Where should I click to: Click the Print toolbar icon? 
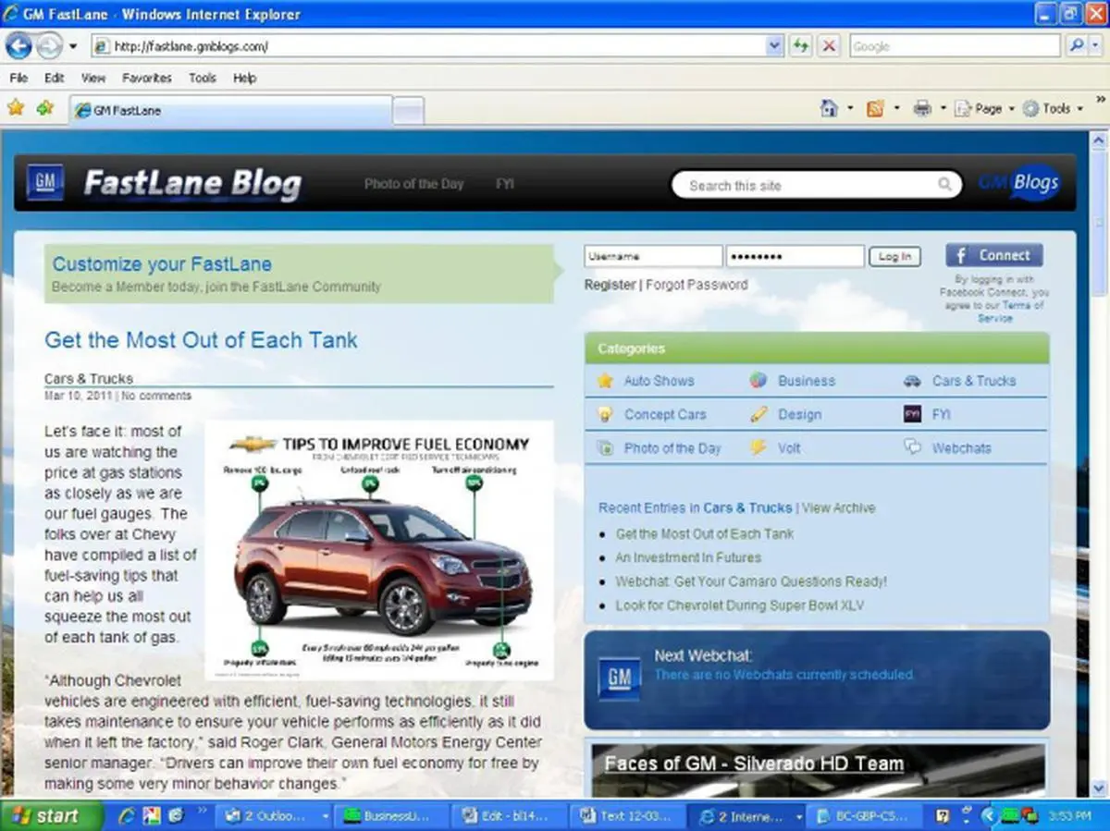coord(922,108)
